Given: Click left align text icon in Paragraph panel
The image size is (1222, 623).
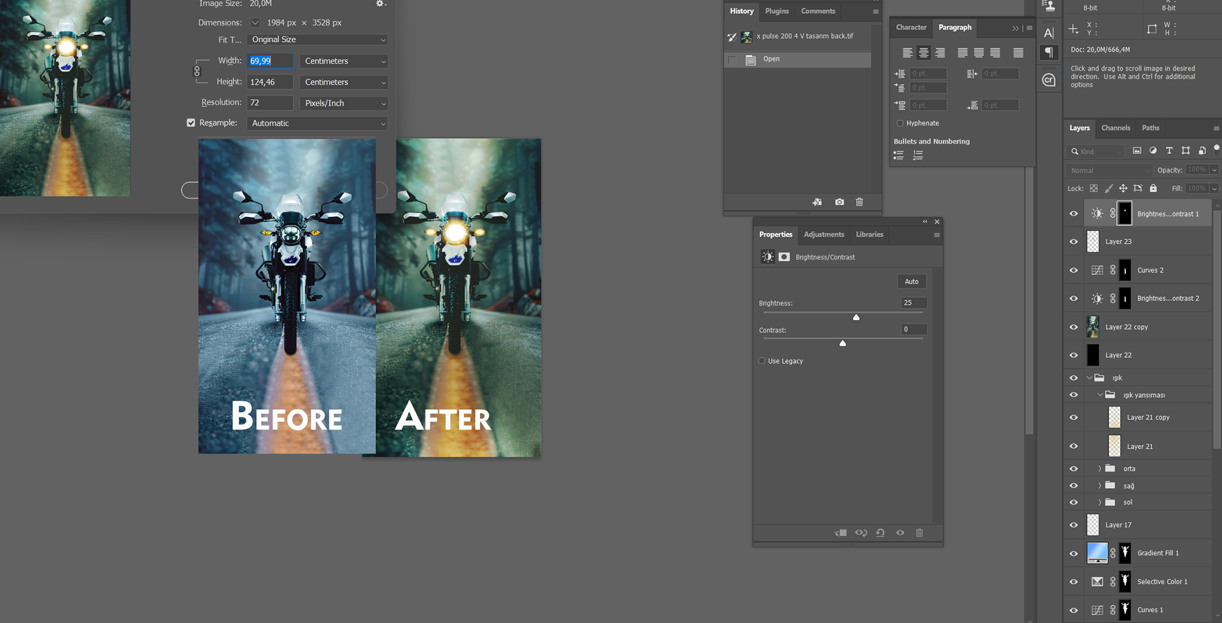Looking at the screenshot, I should click(908, 53).
